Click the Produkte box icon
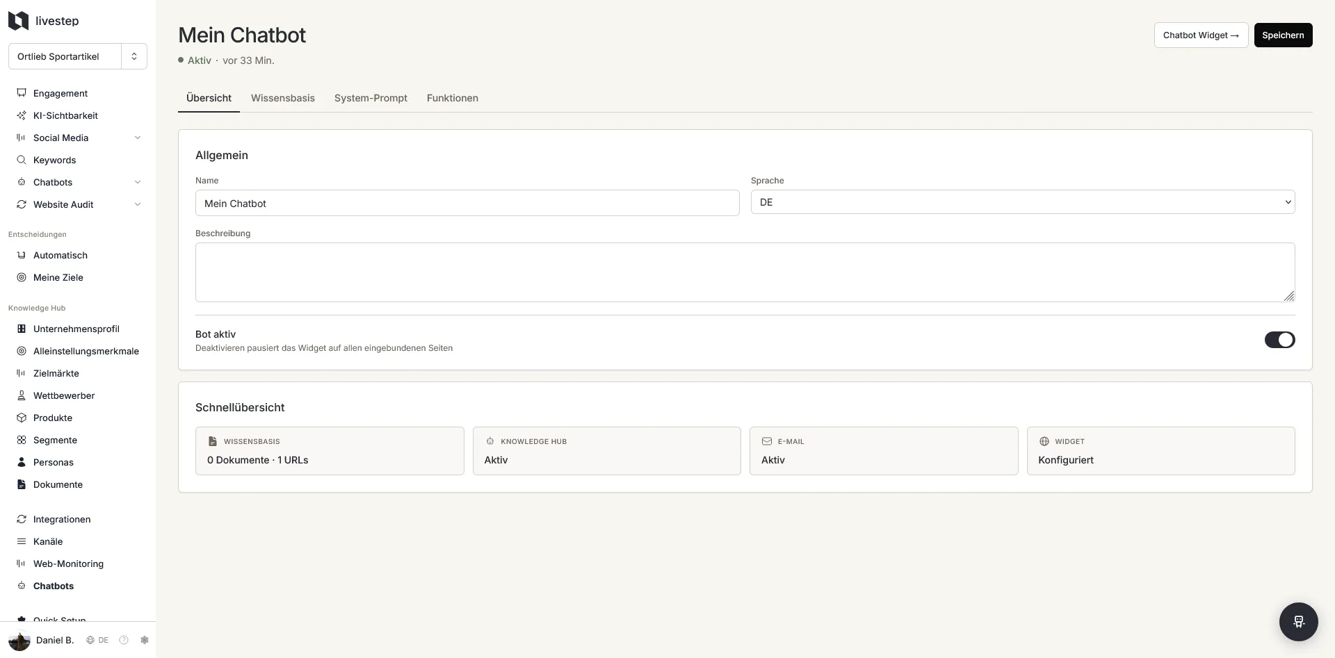The height and width of the screenshot is (658, 1335). coord(22,418)
